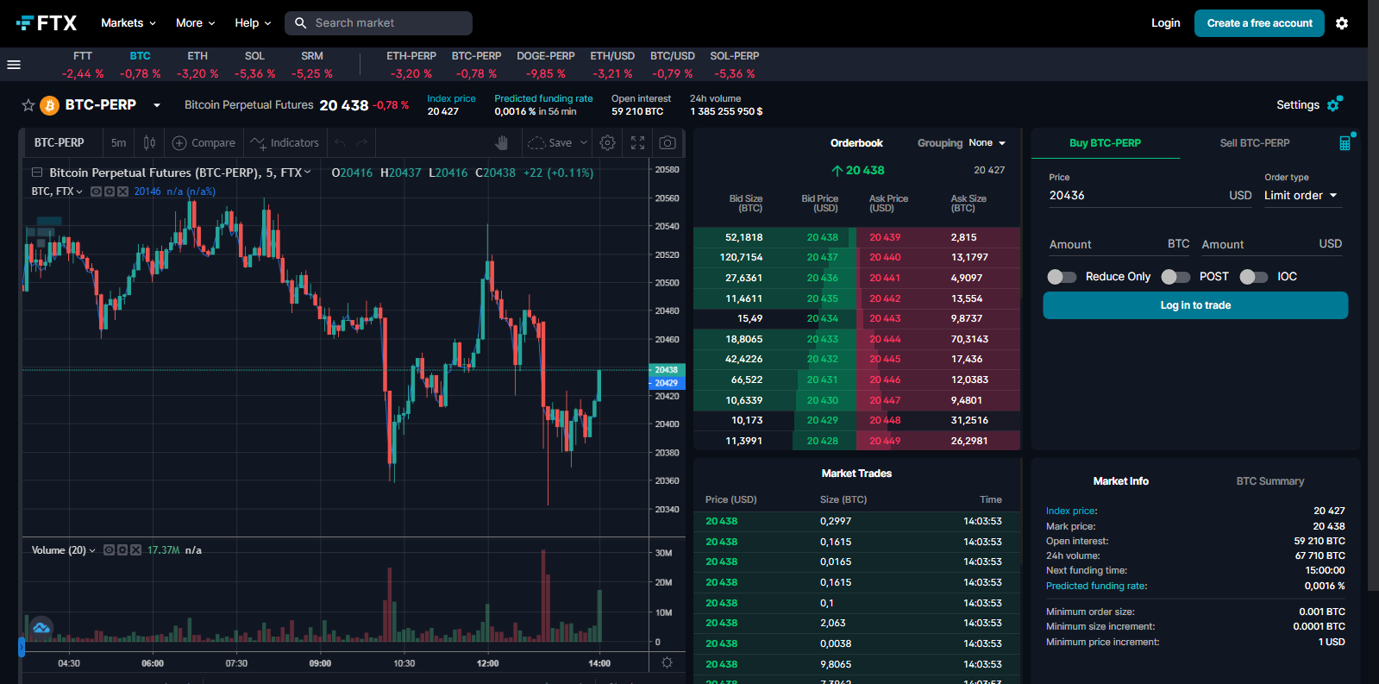Click the cloud Save icon
Screen dimensions: 1379x684
(536, 143)
